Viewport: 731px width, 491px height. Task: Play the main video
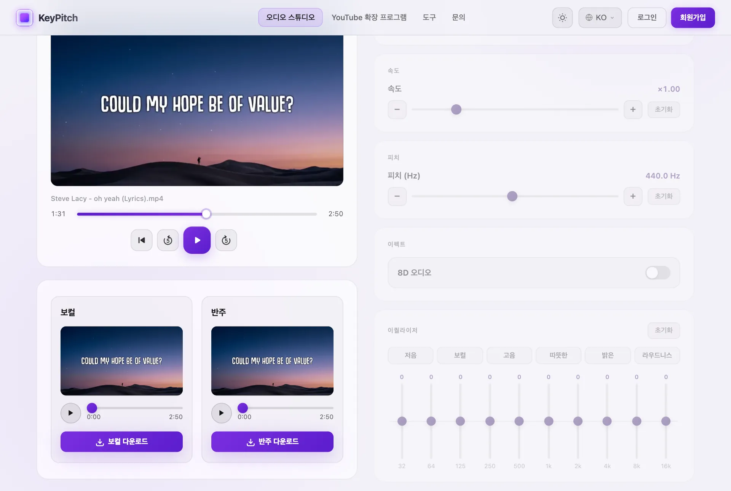click(197, 240)
